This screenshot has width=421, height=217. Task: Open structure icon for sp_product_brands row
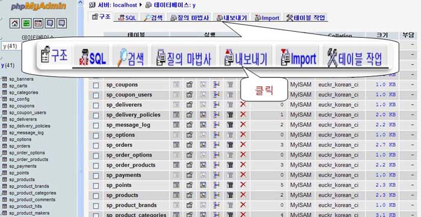click(189, 205)
